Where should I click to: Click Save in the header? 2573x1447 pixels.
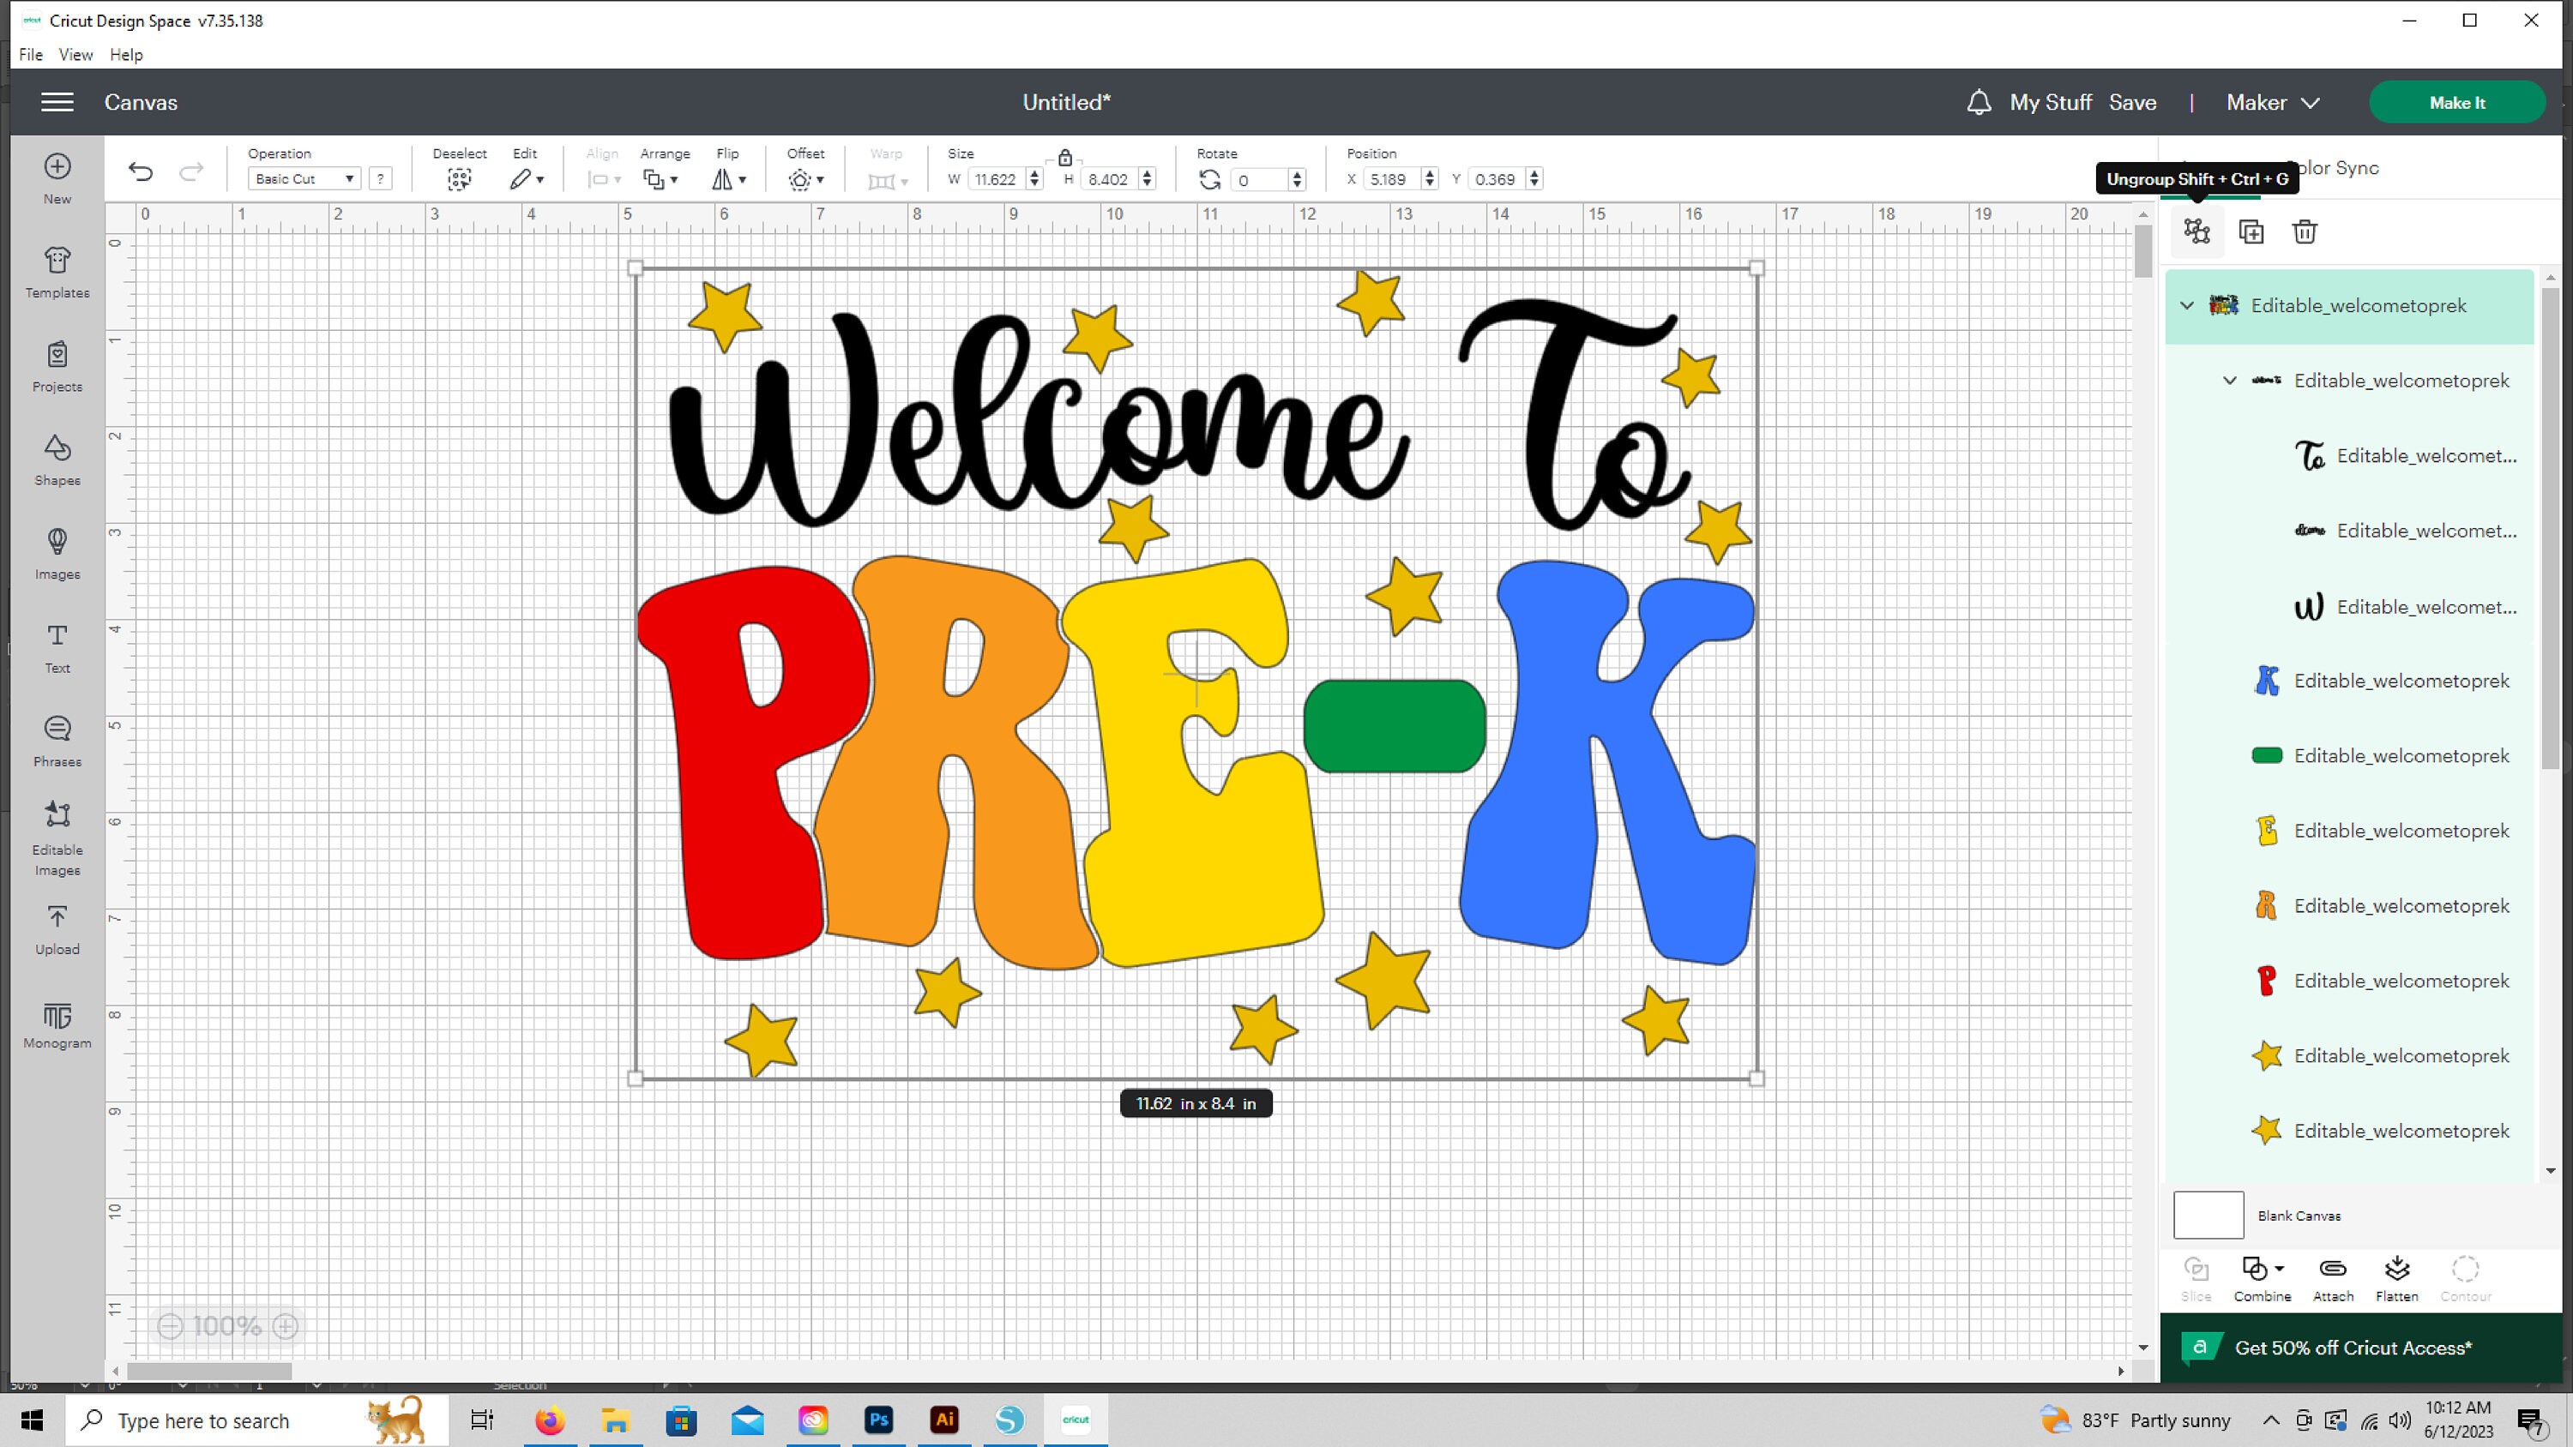(2132, 102)
